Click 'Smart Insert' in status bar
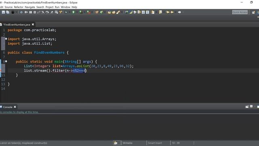 [155, 143]
